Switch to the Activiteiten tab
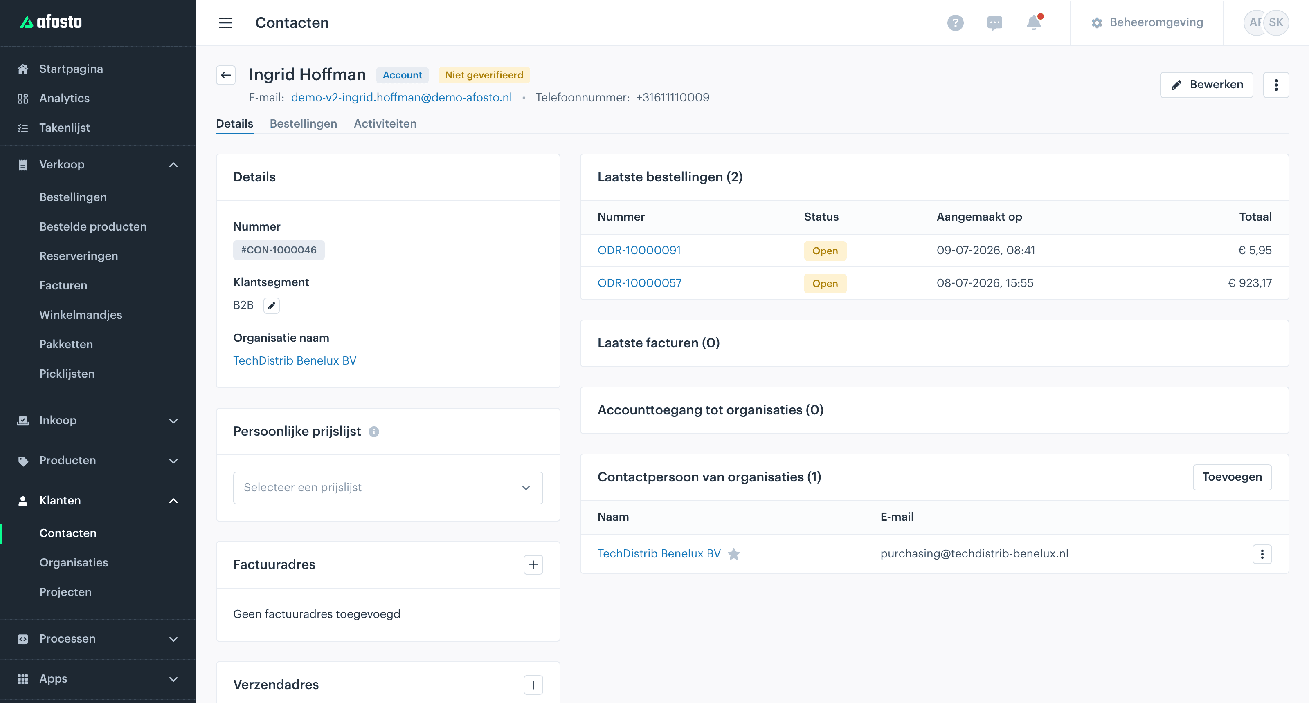This screenshot has width=1309, height=703. (385, 124)
